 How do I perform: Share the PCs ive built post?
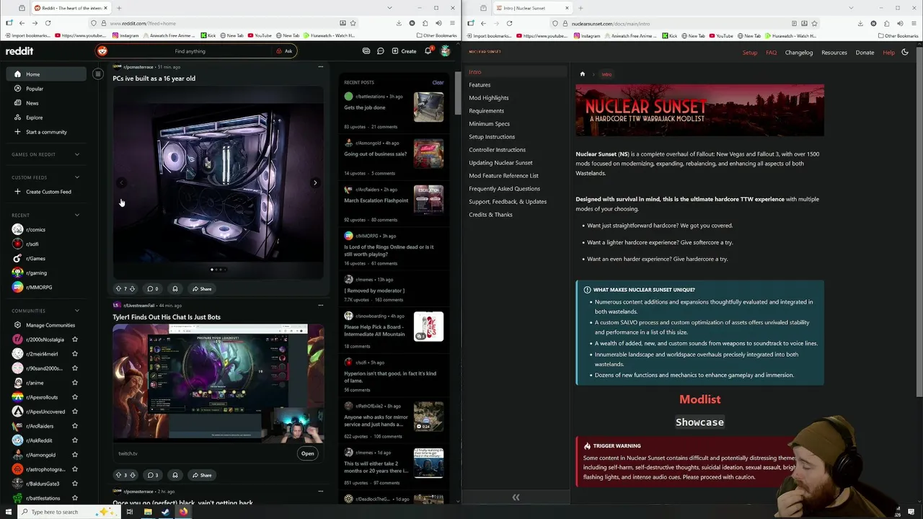[201, 289]
